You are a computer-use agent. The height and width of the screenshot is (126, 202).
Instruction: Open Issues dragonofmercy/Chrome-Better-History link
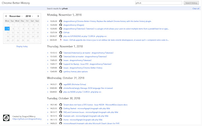click(x=83, y=68)
